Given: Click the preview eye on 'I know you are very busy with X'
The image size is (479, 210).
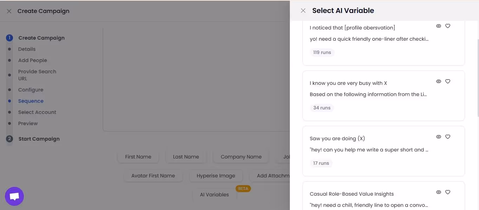Looking at the screenshot, I should point(439,81).
